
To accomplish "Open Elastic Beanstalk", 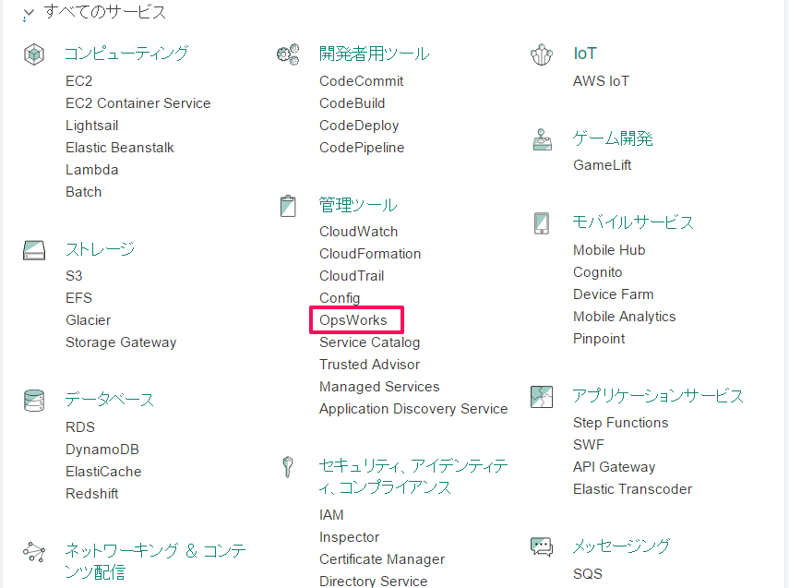I will 120,148.
